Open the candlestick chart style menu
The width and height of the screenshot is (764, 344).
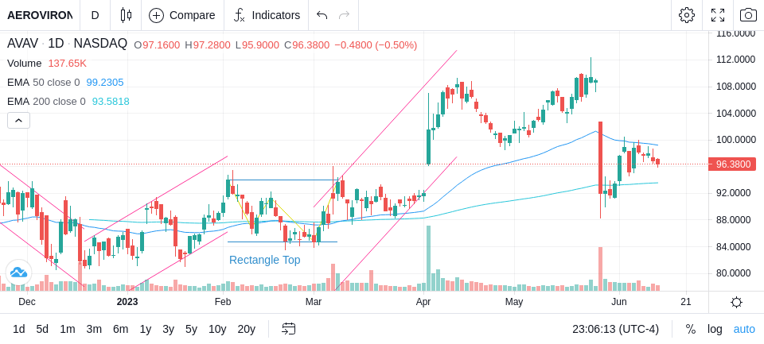pos(126,15)
